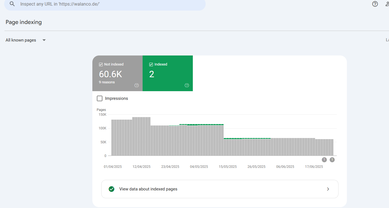Open View data about indexed pages
Image resolution: width=389 pixels, height=208 pixels.
pos(220,189)
